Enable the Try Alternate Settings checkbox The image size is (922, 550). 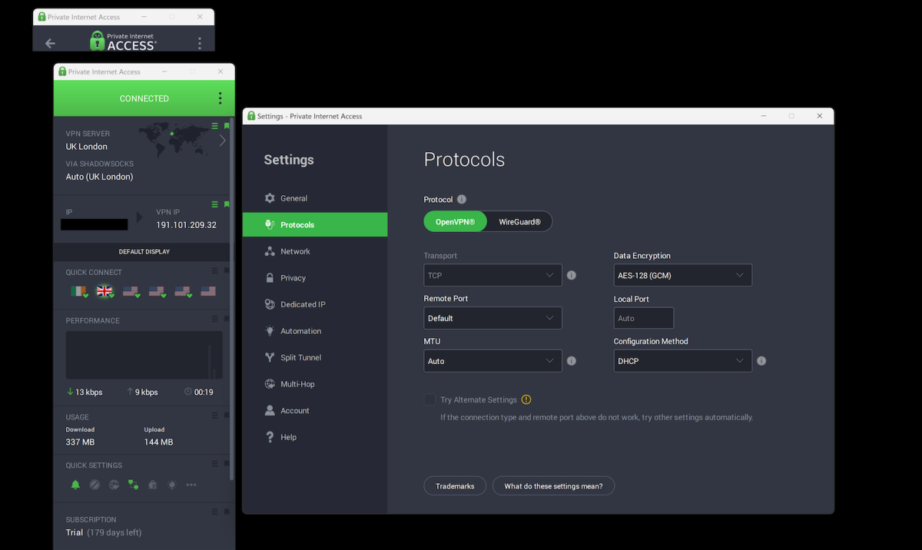point(429,399)
